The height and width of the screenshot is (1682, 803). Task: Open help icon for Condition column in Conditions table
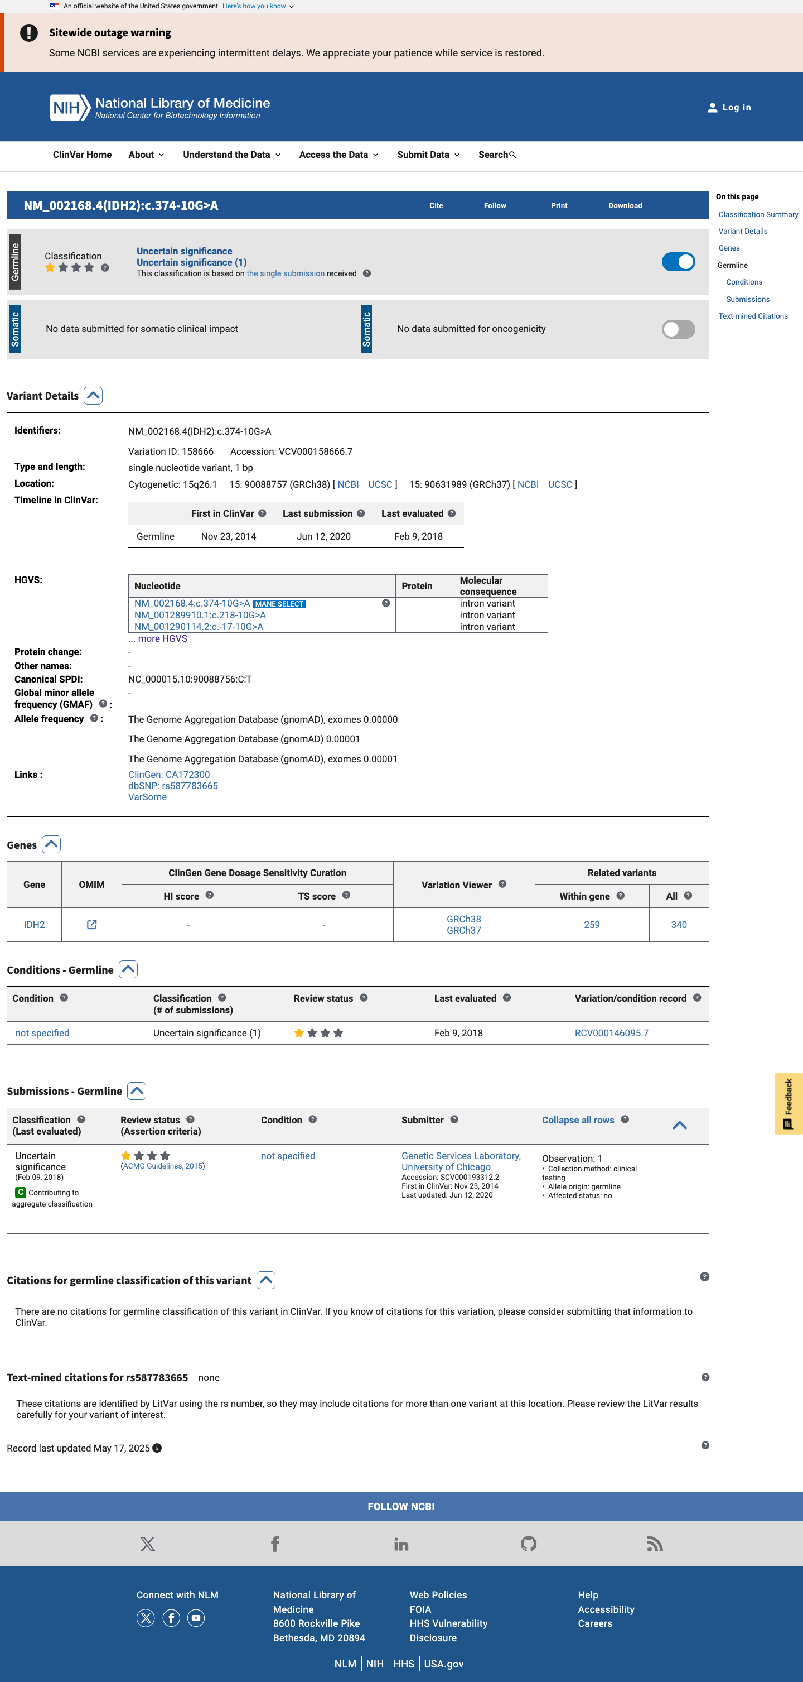(64, 998)
